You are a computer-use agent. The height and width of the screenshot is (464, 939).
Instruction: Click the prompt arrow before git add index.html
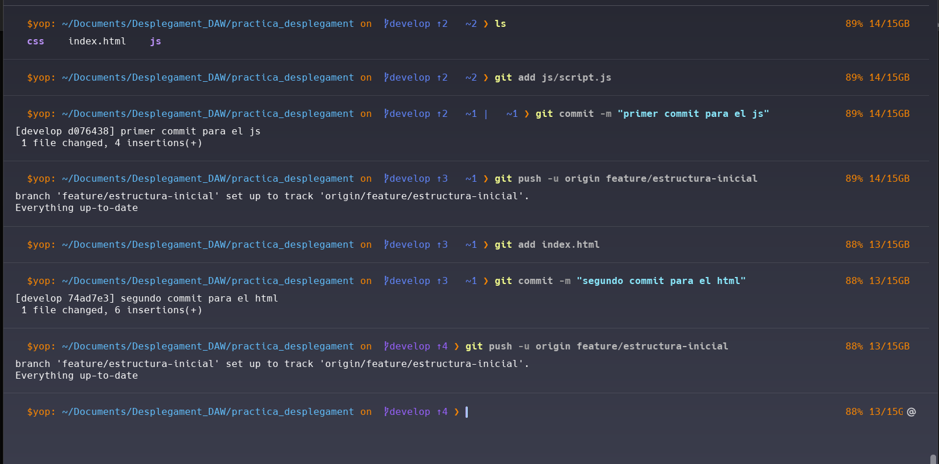click(x=485, y=245)
